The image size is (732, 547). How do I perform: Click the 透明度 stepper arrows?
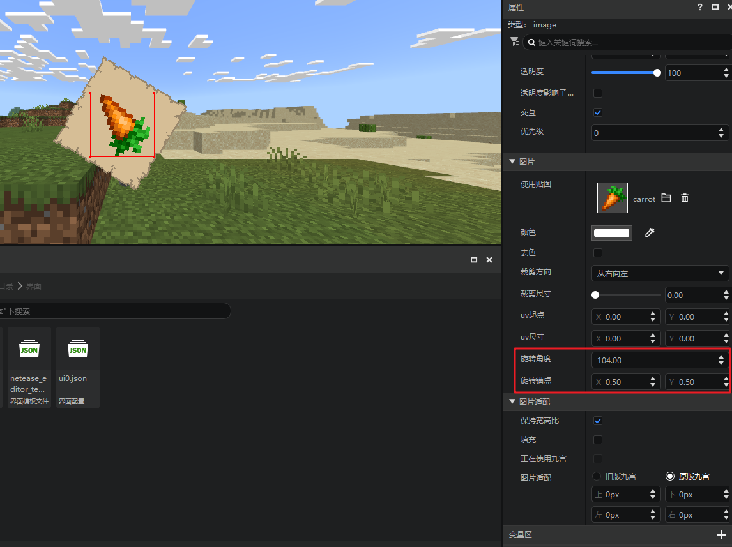click(x=726, y=73)
